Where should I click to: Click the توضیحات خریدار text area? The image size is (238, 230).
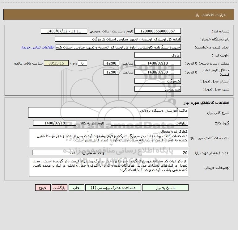point(108,167)
